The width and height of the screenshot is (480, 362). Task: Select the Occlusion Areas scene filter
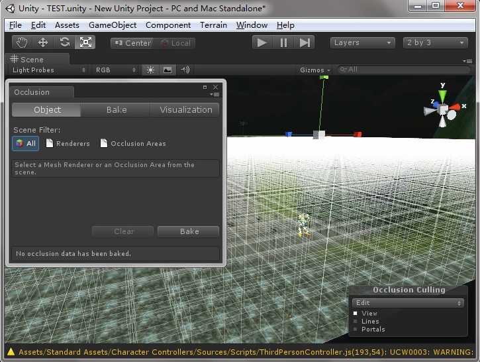tap(133, 143)
